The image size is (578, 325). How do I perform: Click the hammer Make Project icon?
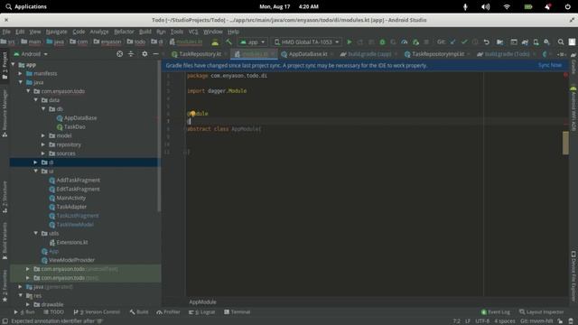tap(228, 42)
